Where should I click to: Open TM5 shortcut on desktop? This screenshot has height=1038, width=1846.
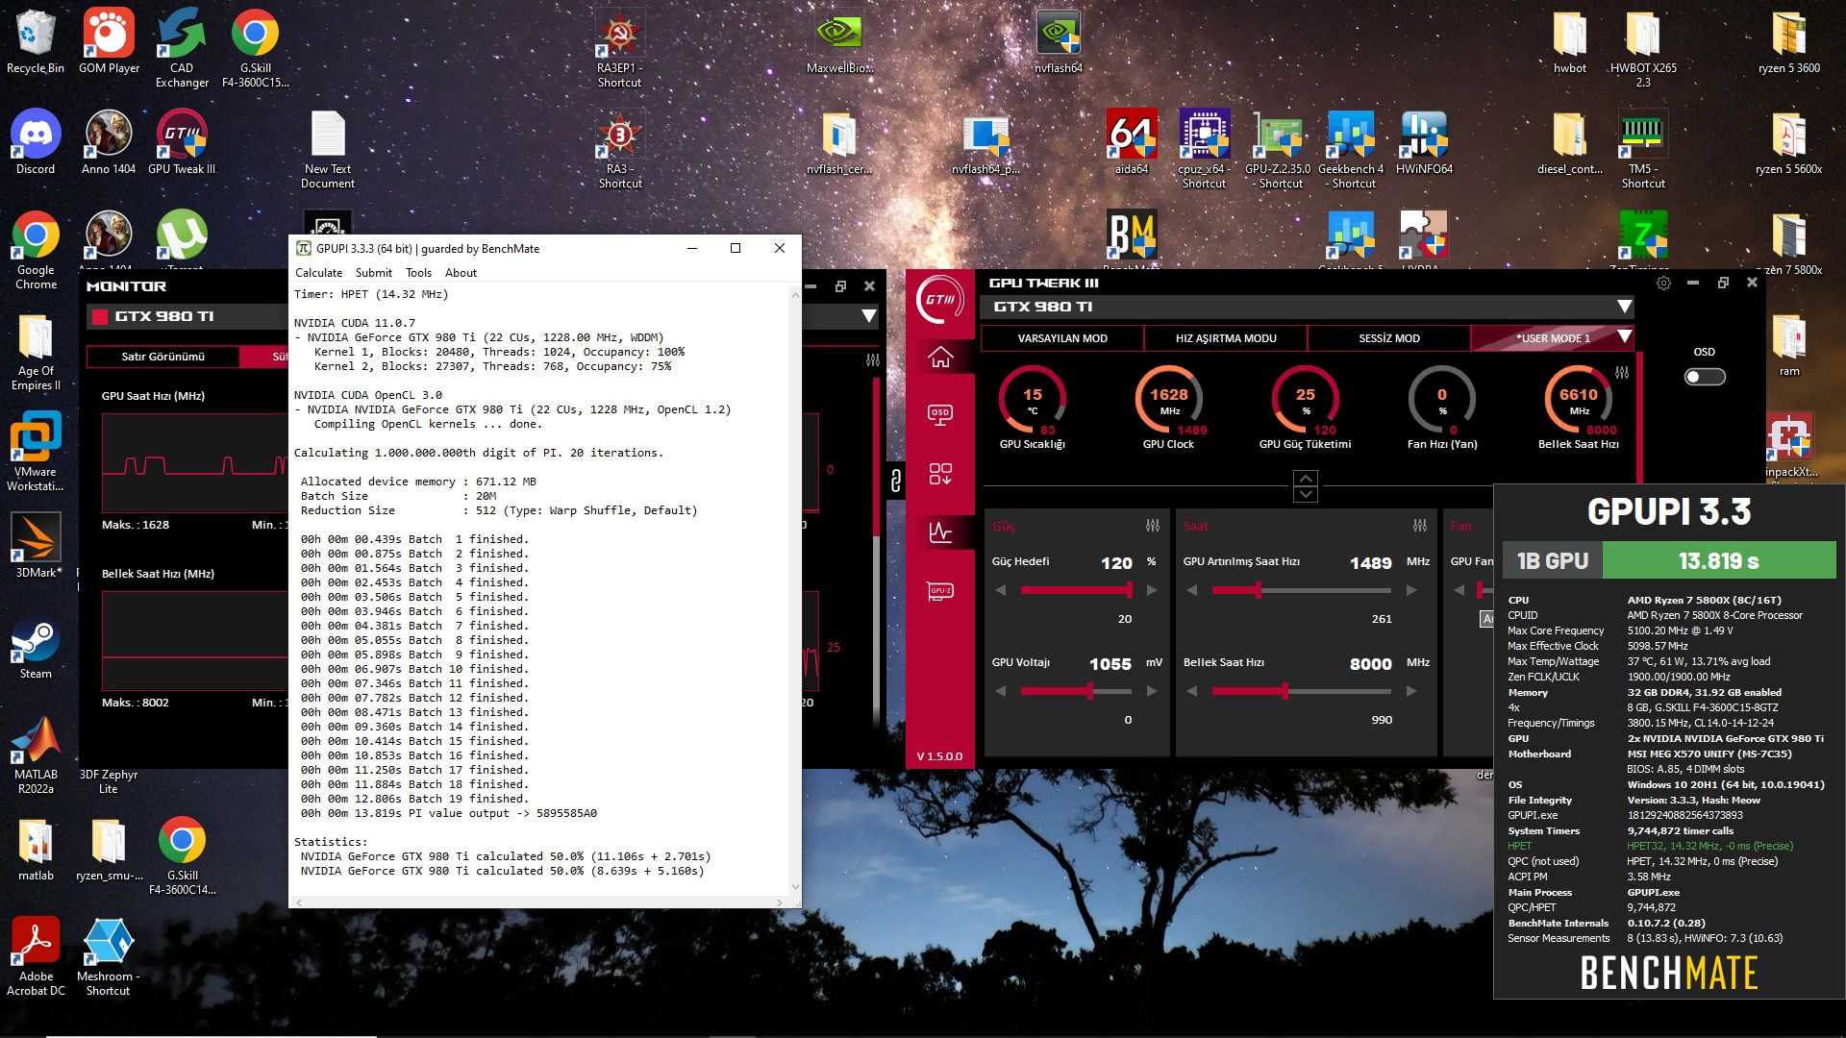pyautogui.click(x=1643, y=149)
